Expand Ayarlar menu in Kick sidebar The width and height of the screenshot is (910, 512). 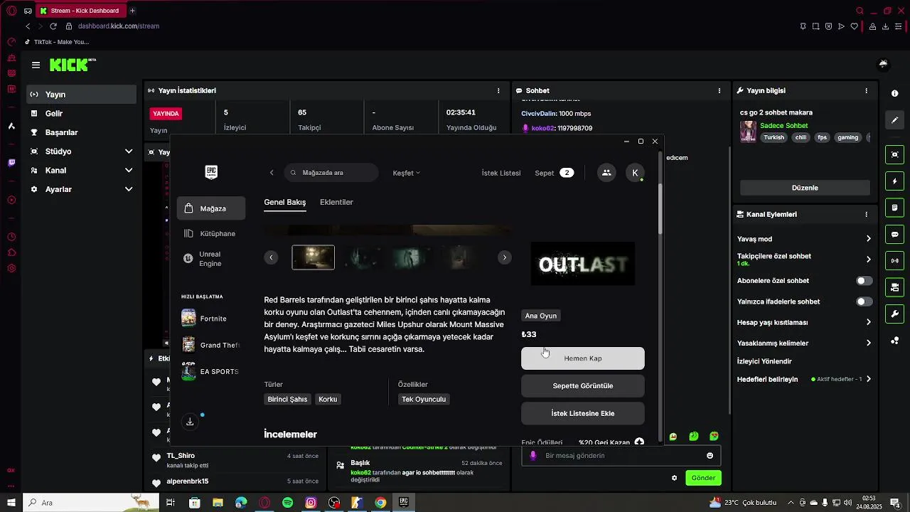[x=129, y=189]
